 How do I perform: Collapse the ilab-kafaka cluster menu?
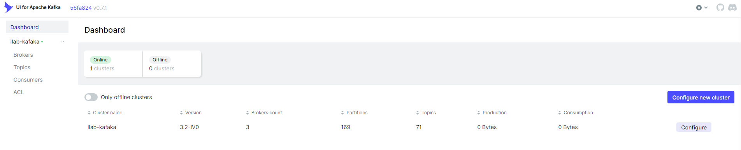[x=63, y=42]
